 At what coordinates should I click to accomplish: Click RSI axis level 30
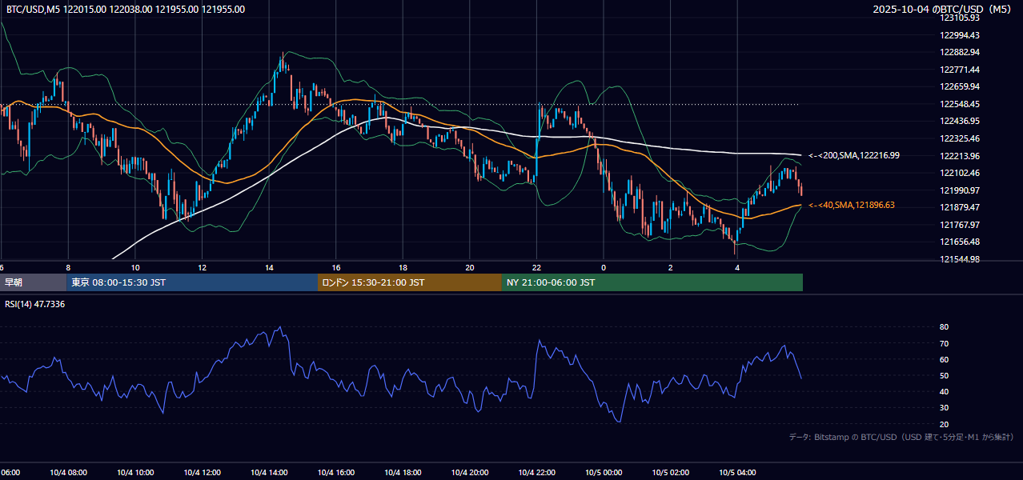pyautogui.click(x=944, y=408)
